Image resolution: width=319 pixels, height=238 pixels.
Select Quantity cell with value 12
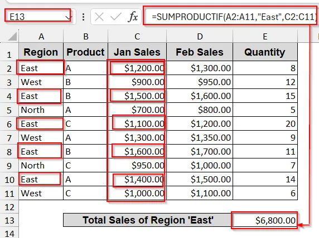[x=265, y=82]
